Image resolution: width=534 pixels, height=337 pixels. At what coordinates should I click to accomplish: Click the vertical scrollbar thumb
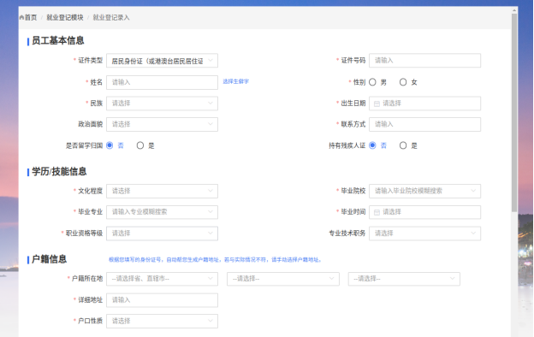click(x=514, y=112)
